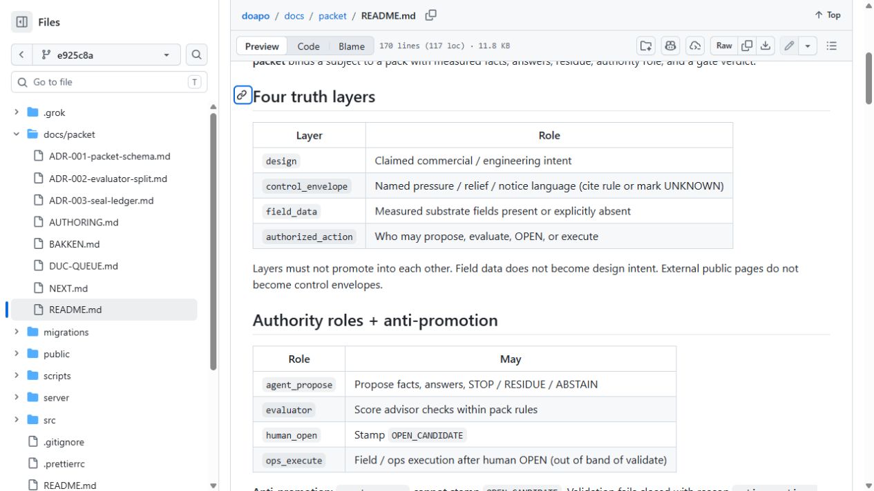874x491 pixels.
Task: Switch to the Preview tab
Action: point(262,46)
